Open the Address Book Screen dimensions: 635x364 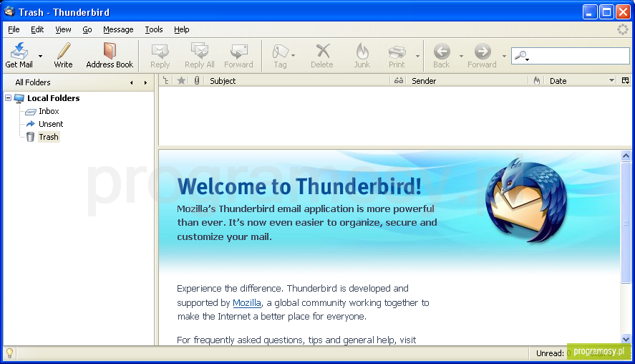coord(110,56)
